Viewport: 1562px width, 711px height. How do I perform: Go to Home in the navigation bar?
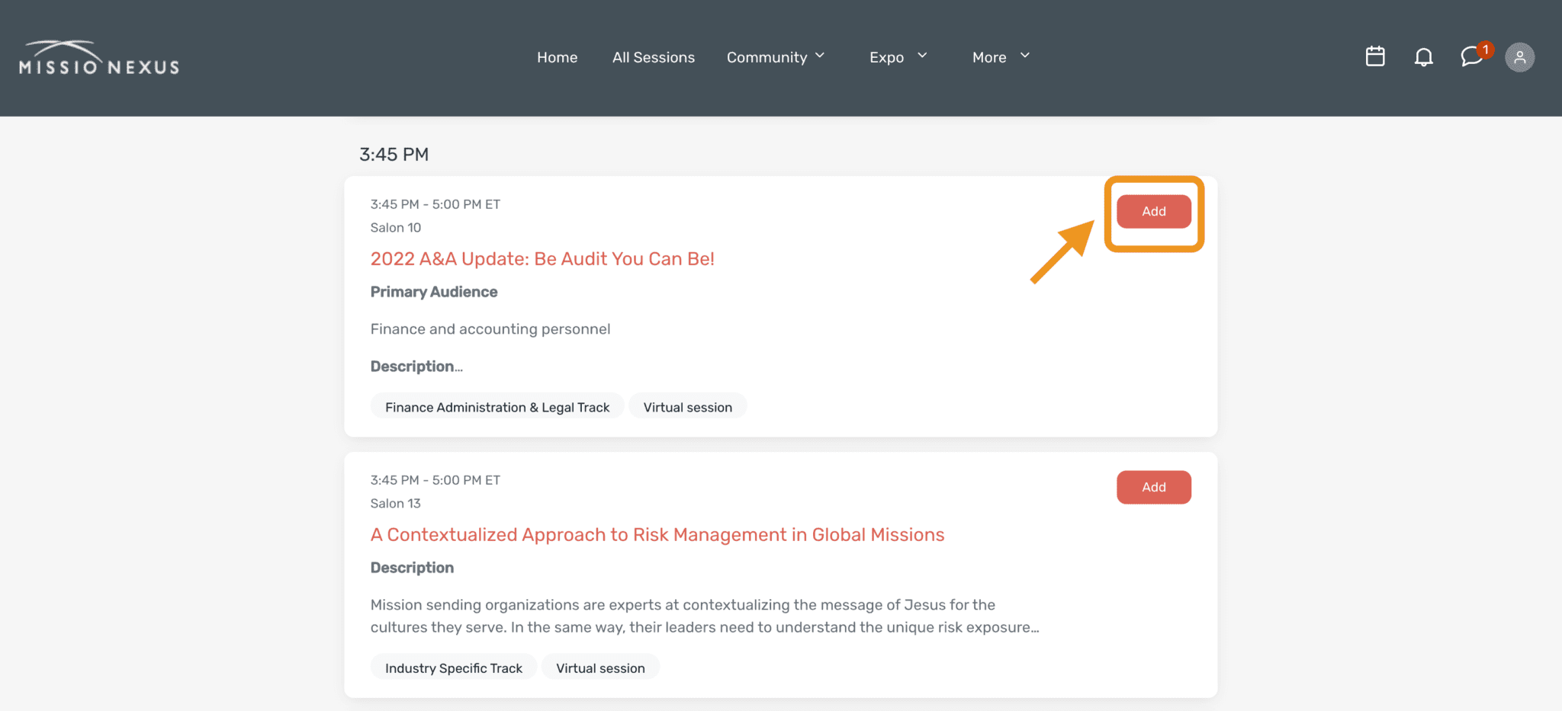pyautogui.click(x=557, y=57)
